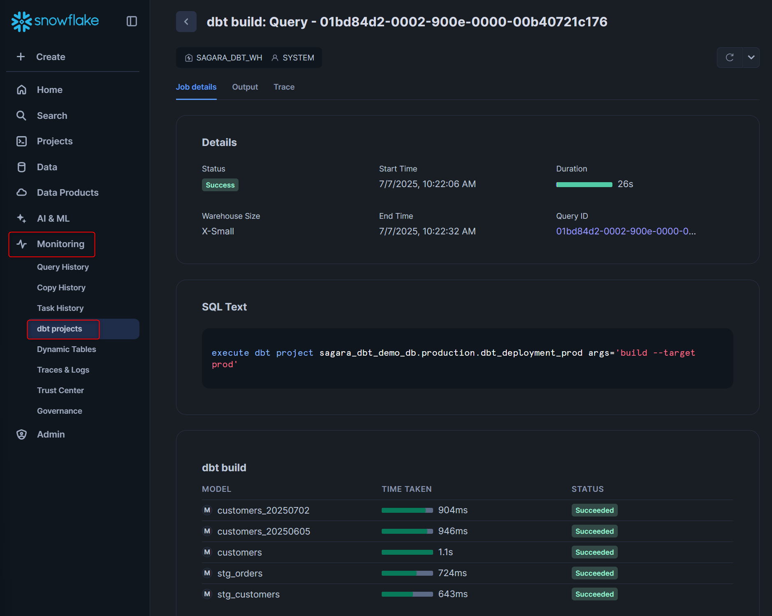Go to Home in the sidebar
This screenshot has width=772, height=616.
pyautogui.click(x=50, y=90)
